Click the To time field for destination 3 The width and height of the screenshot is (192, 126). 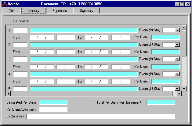pos(121,67)
